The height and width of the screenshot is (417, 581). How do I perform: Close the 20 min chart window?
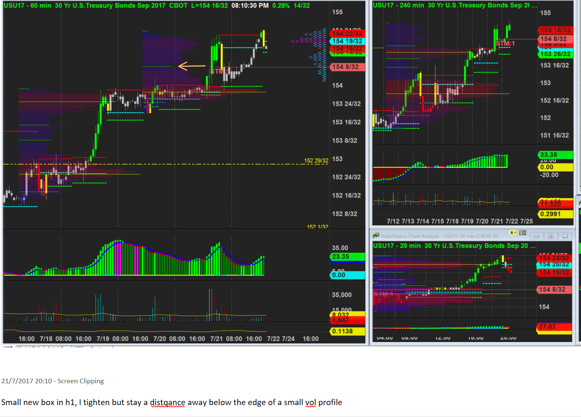565,236
